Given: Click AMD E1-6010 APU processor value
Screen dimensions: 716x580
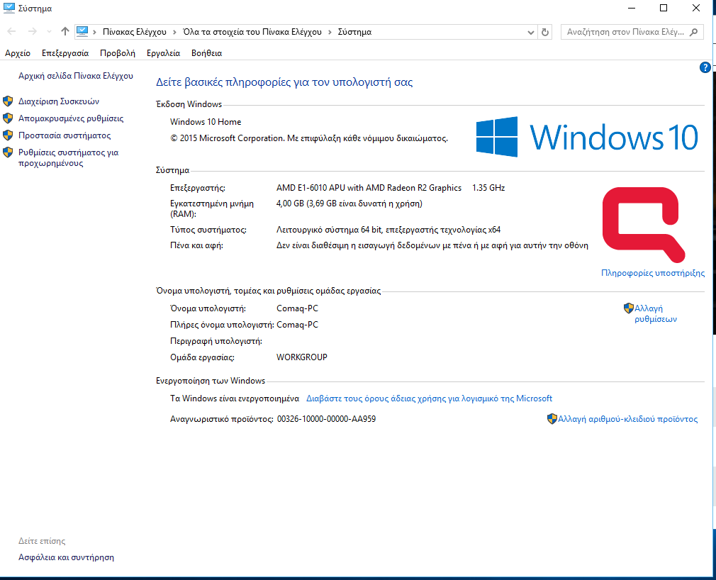Looking at the screenshot, I should [369, 188].
